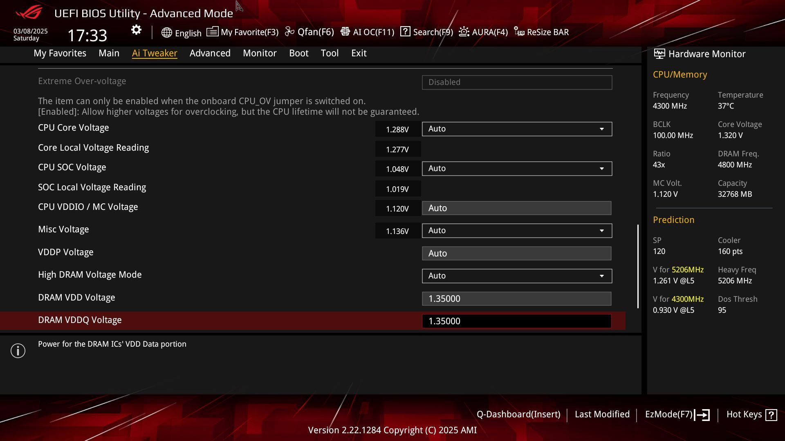Select the Ai Tweaker tab

tap(155, 53)
